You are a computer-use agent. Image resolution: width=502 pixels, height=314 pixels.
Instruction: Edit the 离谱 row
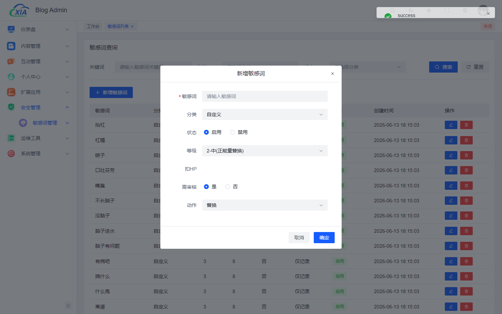point(451,307)
